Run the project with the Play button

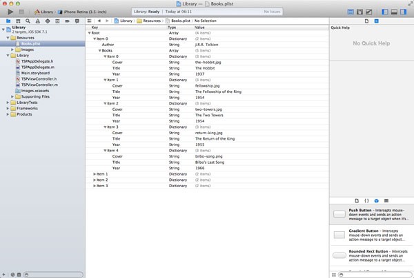[10, 12]
